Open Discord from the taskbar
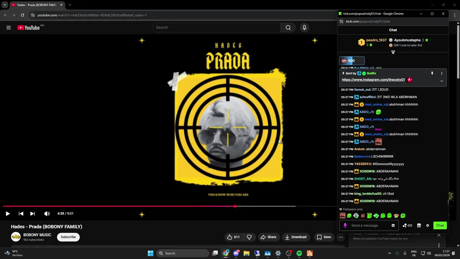This screenshot has width=460, height=259. point(236,253)
